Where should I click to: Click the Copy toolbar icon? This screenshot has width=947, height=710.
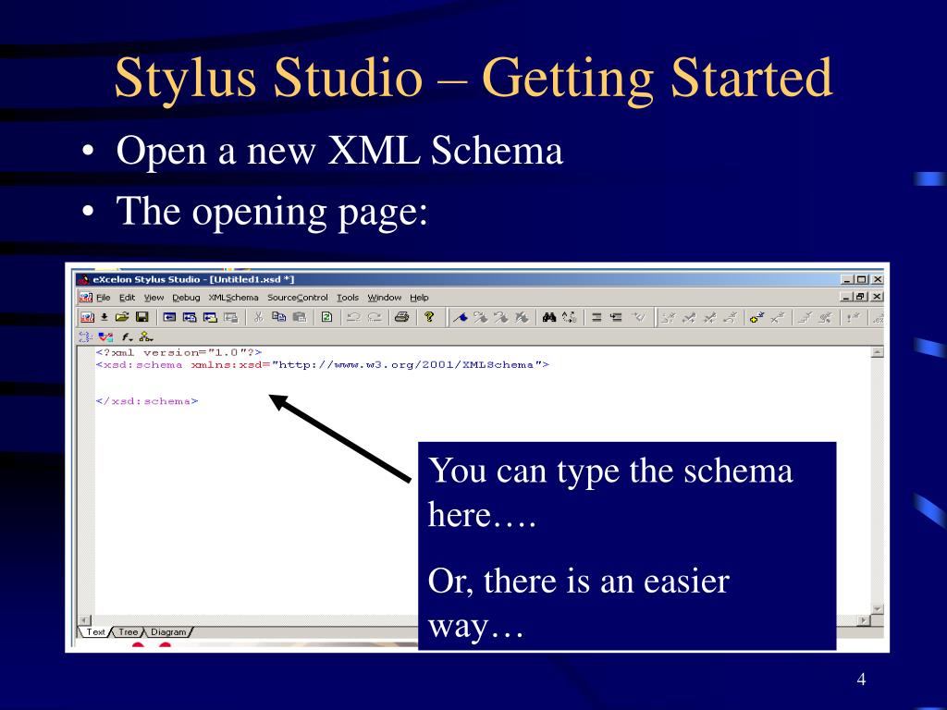coord(278,317)
